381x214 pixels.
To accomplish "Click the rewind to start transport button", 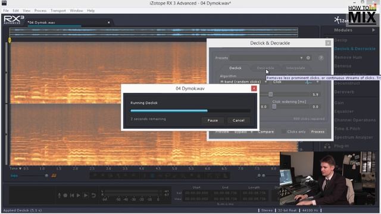I will 71,196.
